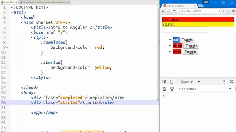Click the base href line

coord(49,33)
